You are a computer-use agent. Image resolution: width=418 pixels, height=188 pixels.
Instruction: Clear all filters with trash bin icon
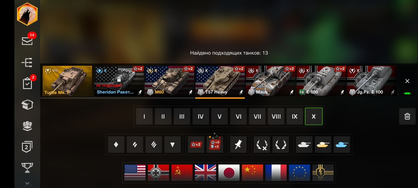pos(407,116)
